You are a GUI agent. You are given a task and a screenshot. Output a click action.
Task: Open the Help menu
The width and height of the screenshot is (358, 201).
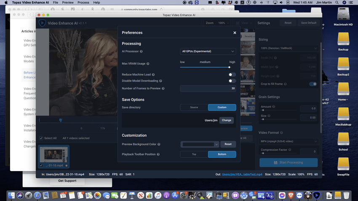coord(96,3)
